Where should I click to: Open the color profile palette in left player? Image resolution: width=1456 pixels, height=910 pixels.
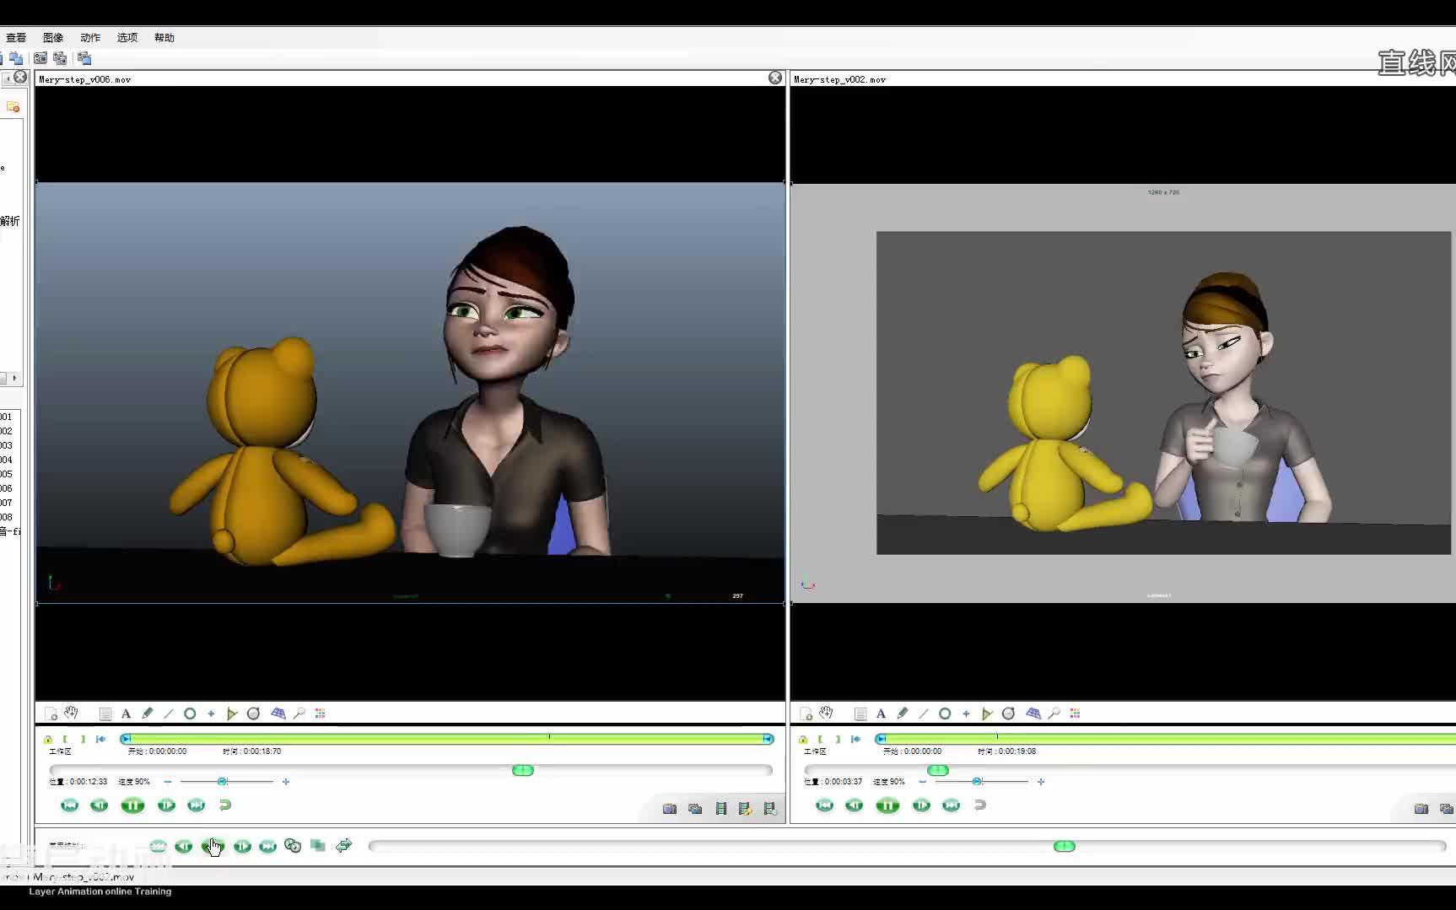click(x=320, y=713)
